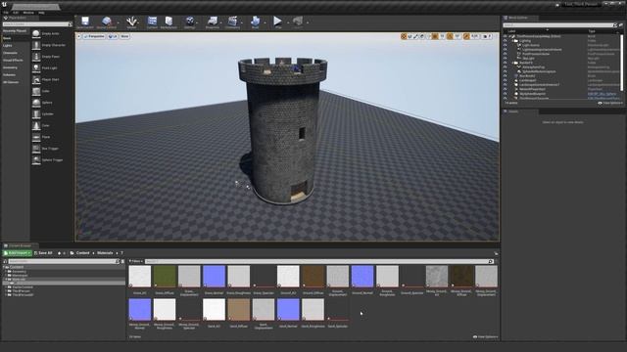Open the Filters dropdown in Content Browser
Screen dimensions: 627x352
click(x=135, y=261)
